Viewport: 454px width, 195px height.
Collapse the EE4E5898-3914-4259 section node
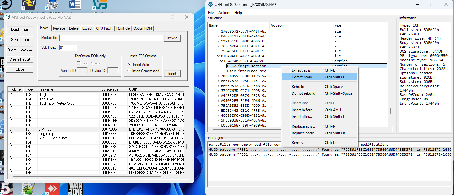coord(222,61)
